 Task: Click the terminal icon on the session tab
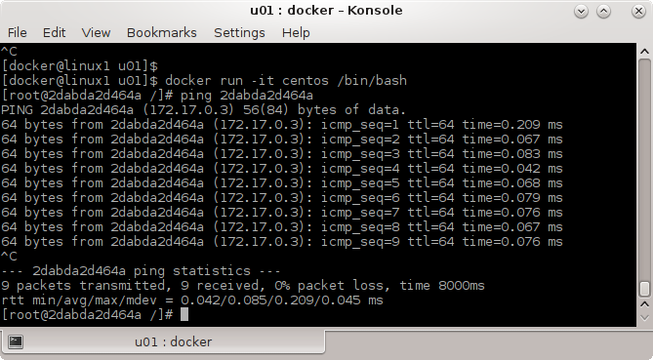16,341
